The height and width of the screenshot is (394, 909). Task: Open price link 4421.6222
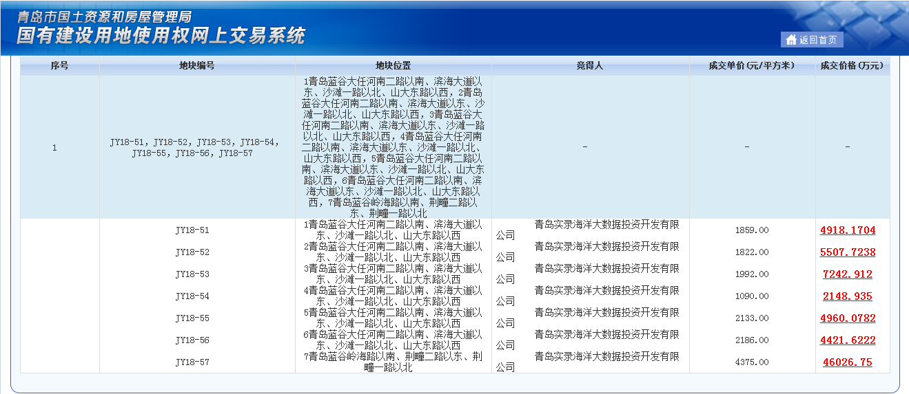(x=848, y=340)
